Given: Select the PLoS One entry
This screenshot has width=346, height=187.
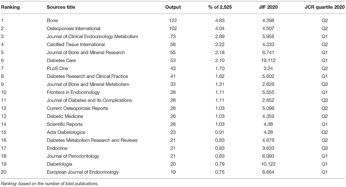Looking at the screenshot, I should click(x=57, y=68).
